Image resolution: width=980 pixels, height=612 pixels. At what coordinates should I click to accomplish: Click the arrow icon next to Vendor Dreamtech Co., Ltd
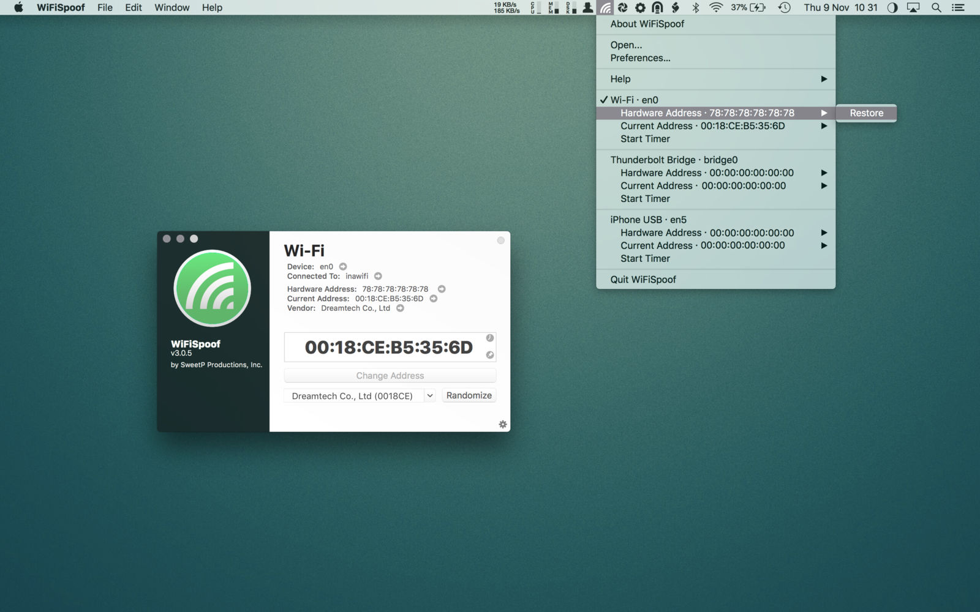[401, 308]
